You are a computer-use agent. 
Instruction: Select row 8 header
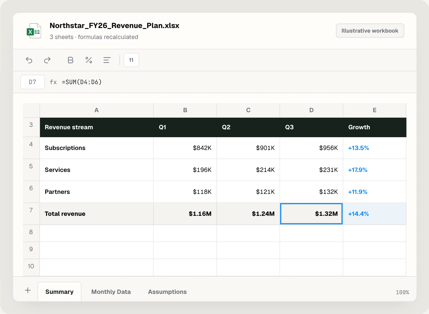[31, 233]
